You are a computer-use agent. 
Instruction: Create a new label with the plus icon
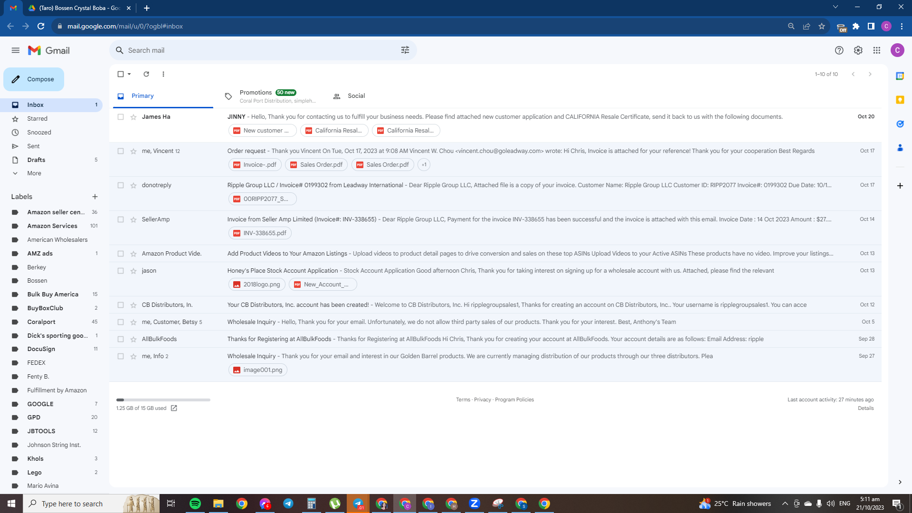click(x=95, y=197)
